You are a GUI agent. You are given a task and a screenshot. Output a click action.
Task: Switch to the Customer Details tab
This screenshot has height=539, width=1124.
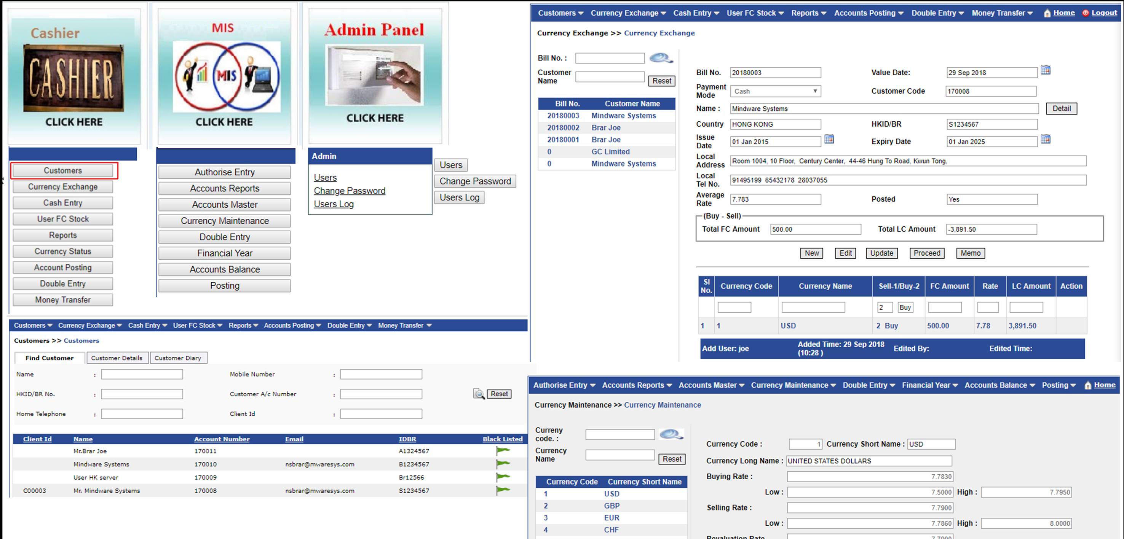tap(117, 358)
